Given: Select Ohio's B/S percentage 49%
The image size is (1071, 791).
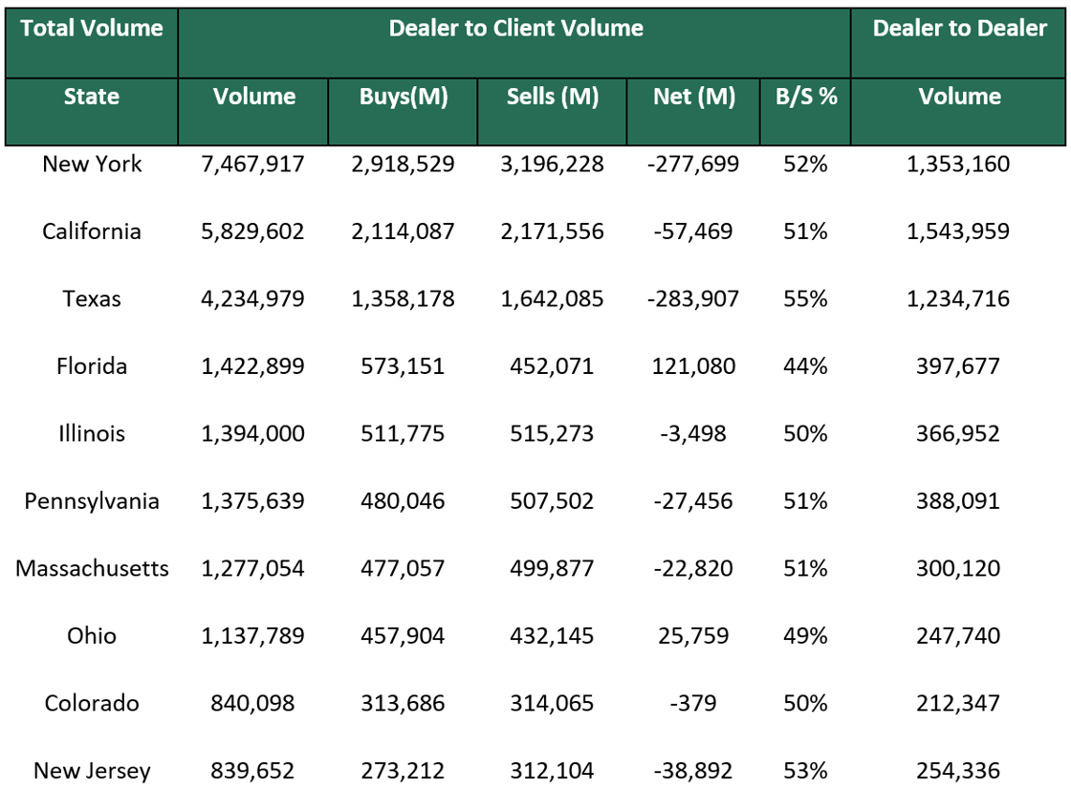Looking at the screenshot, I should [x=805, y=635].
